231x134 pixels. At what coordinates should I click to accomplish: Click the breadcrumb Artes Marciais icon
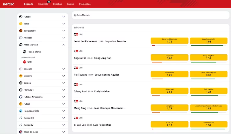pos(75,15)
